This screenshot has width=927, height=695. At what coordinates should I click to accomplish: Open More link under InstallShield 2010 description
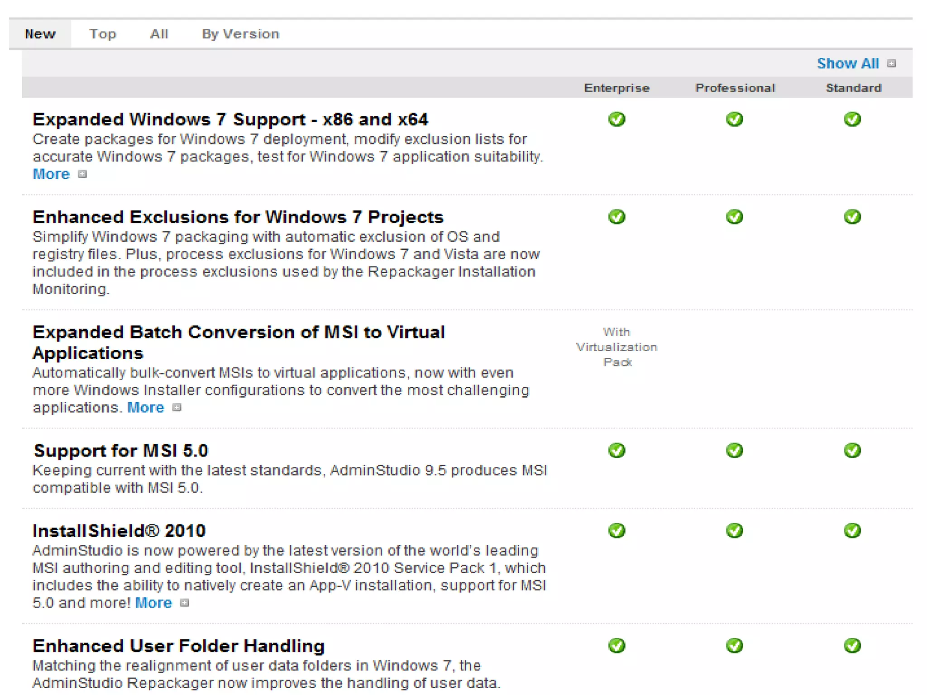click(x=153, y=603)
